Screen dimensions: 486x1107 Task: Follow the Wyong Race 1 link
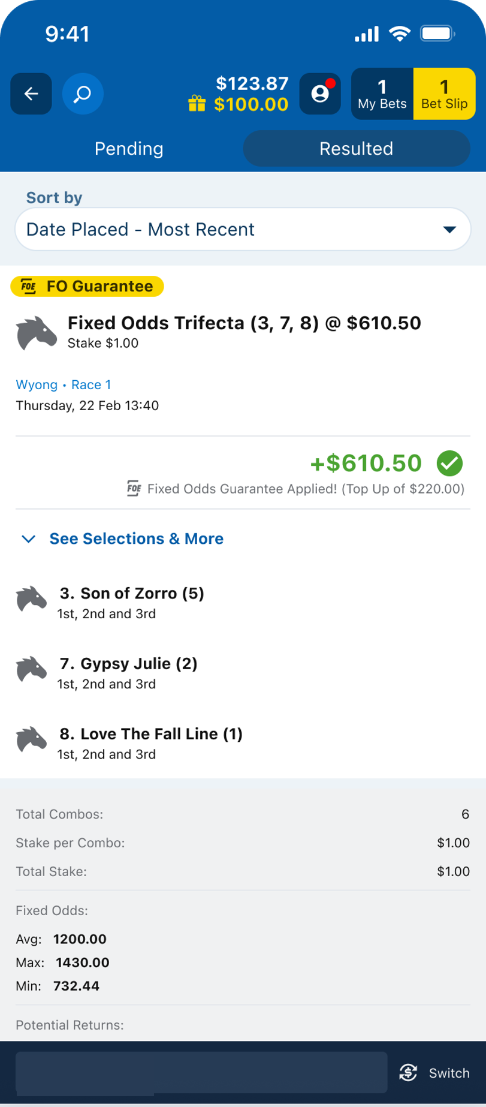(x=64, y=385)
